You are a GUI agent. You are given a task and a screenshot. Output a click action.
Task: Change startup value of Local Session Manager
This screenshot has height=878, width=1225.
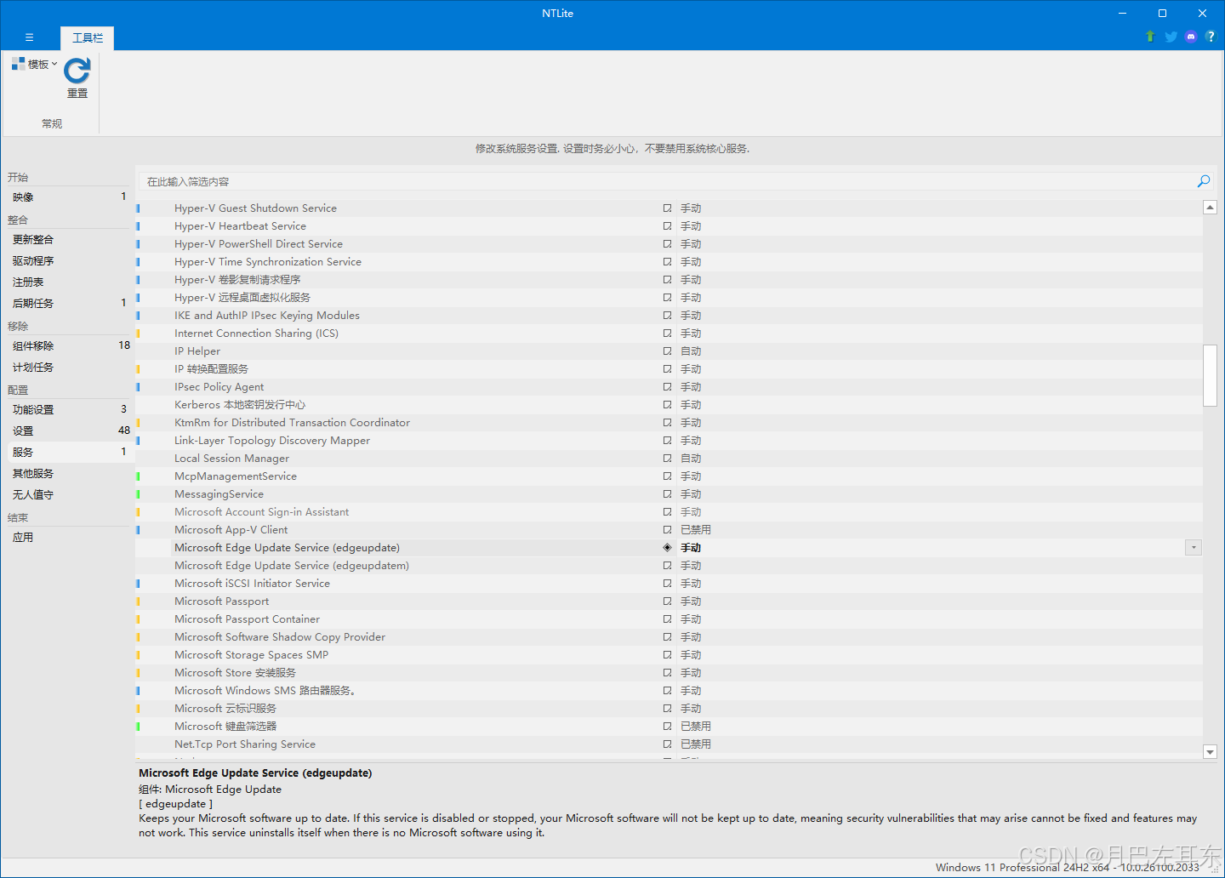[x=691, y=459]
